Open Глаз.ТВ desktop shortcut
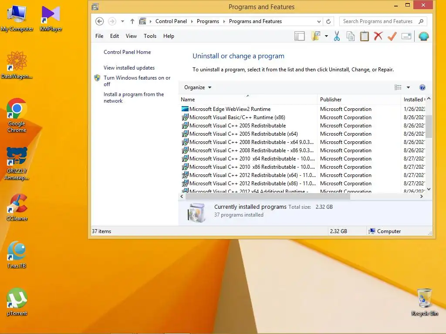The height and width of the screenshot is (334, 446). tap(17, 254)
